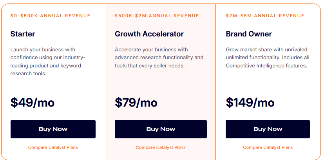Click "Launch your business with" text in Starter

(43, 50)
